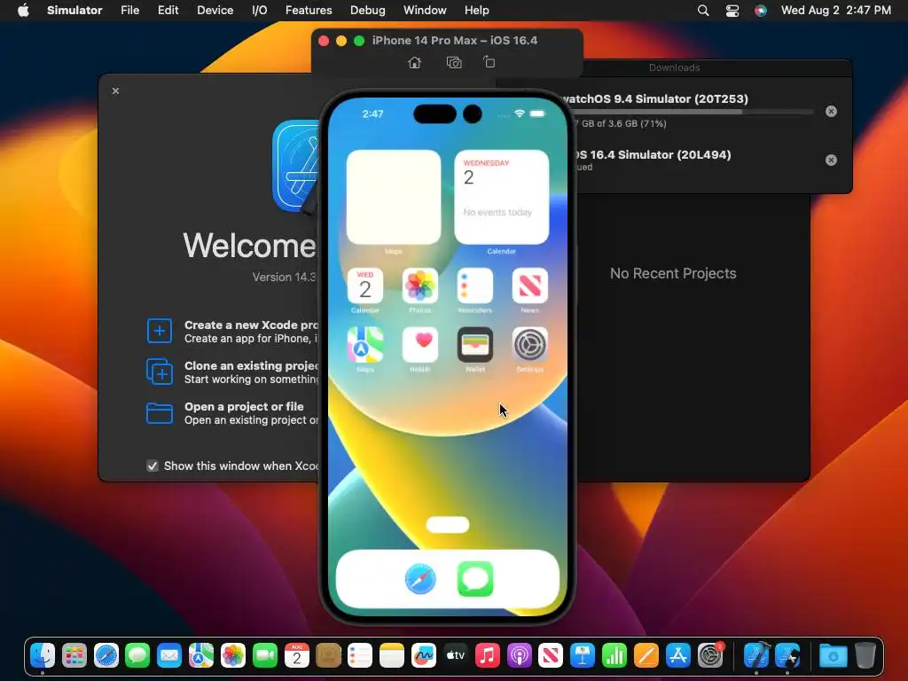The image size is (908, 681).
Task: Open Reminders app on the iPhone home screen
Action: coord(475,286)
